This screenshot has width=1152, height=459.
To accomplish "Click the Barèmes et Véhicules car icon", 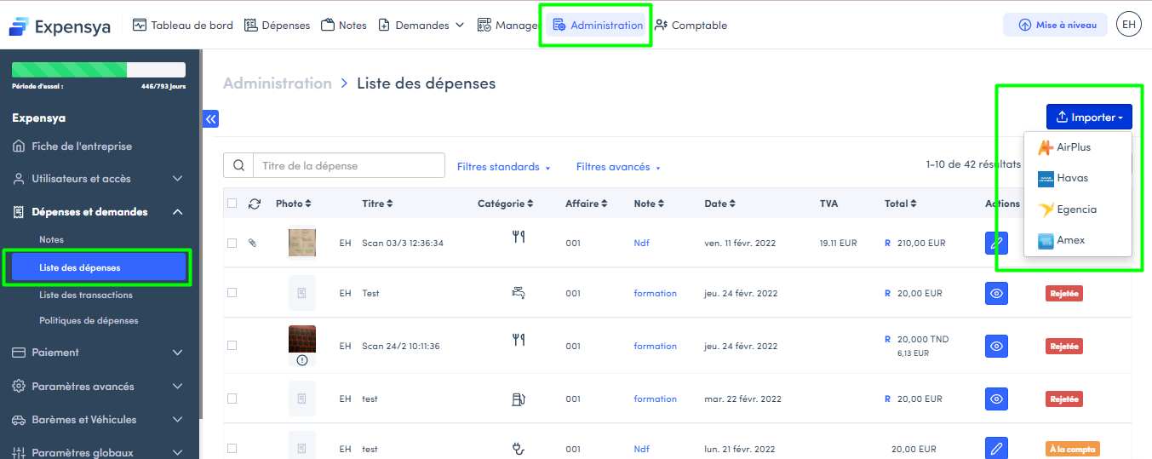I will pos(19,420).
